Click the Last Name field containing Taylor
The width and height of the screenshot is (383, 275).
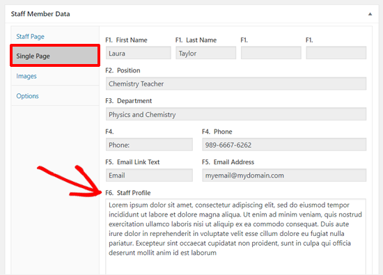pyautogui.click(x=205, y=53)
